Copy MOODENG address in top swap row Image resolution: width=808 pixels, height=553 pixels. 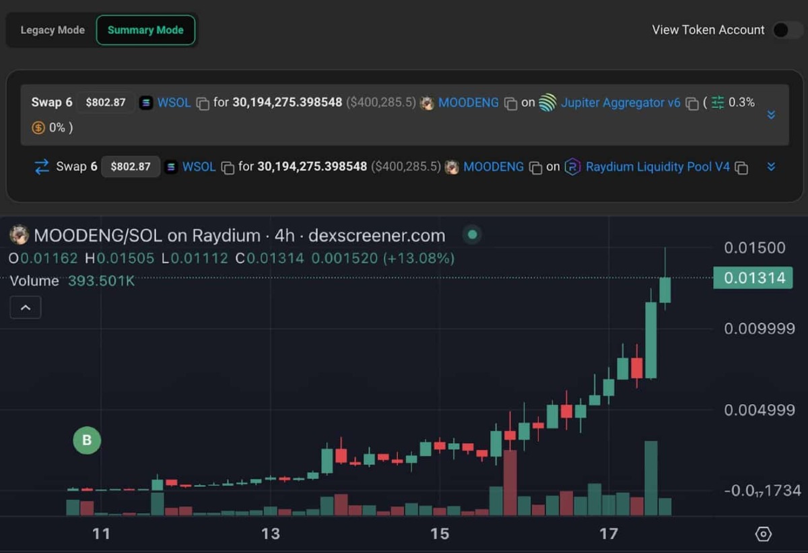coord(511,104)
